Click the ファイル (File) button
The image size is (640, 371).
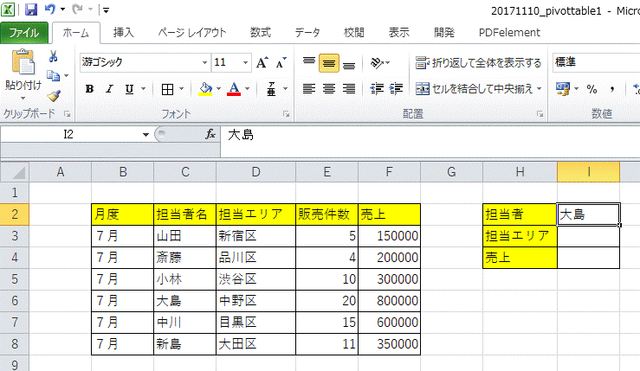click(24, 33)
